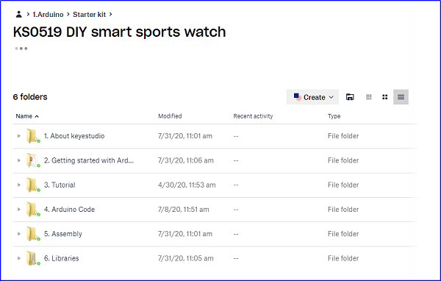Screen dimensions: 441x281
Task: Expand the 4. Arduino Code folder arrow
Action: click(19, 210)
